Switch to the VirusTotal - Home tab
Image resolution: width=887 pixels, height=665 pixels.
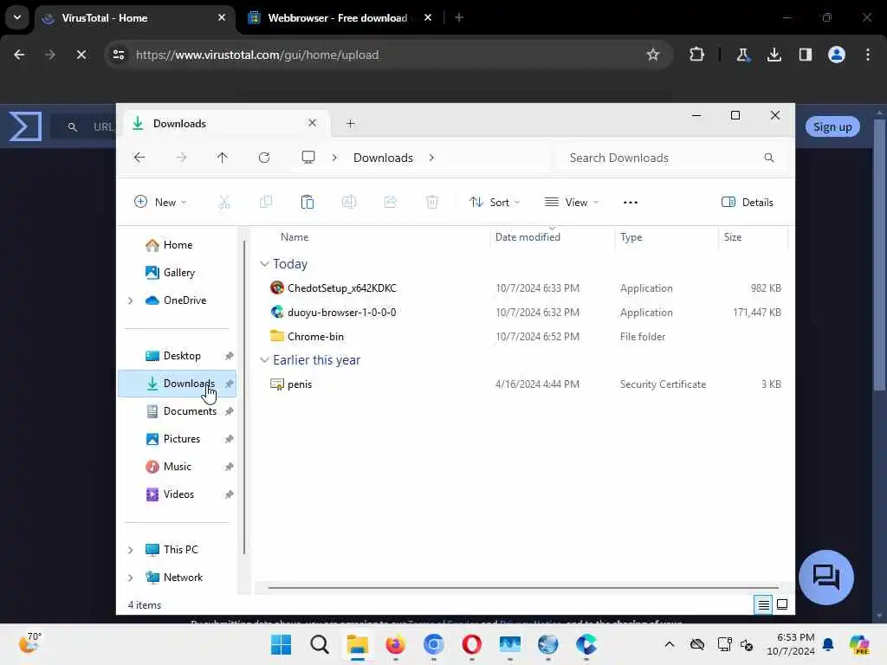coord(134,18)
